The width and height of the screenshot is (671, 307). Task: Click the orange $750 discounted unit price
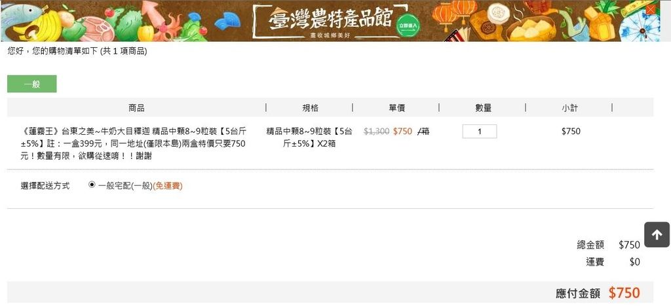click(x=402, y=132)
